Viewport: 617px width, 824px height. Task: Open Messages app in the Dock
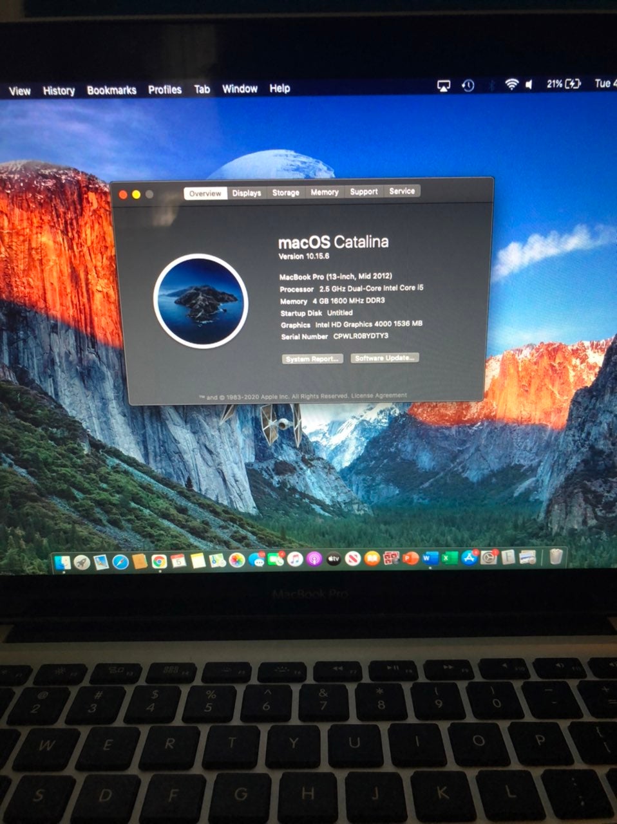[257, 560]
